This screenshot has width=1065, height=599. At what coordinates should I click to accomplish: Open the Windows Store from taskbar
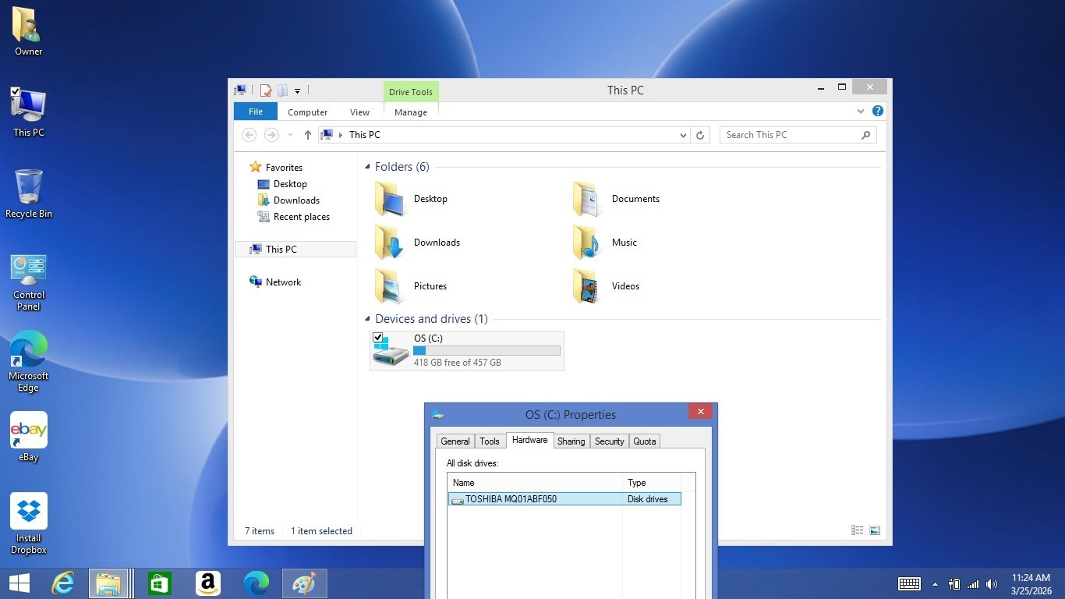(x=160, y=583)
